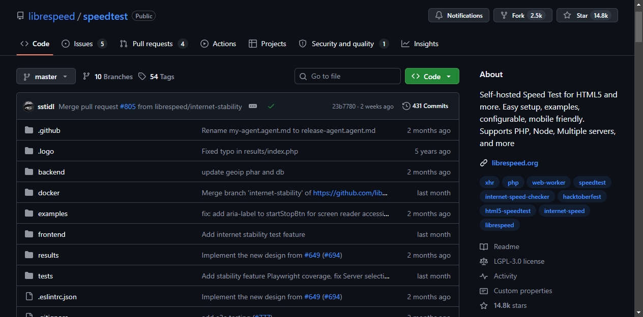Open the frontend folder

tap(52, 234)
